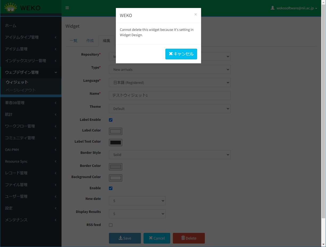Open the Display Results dropdown

click(x=137, y=214)
